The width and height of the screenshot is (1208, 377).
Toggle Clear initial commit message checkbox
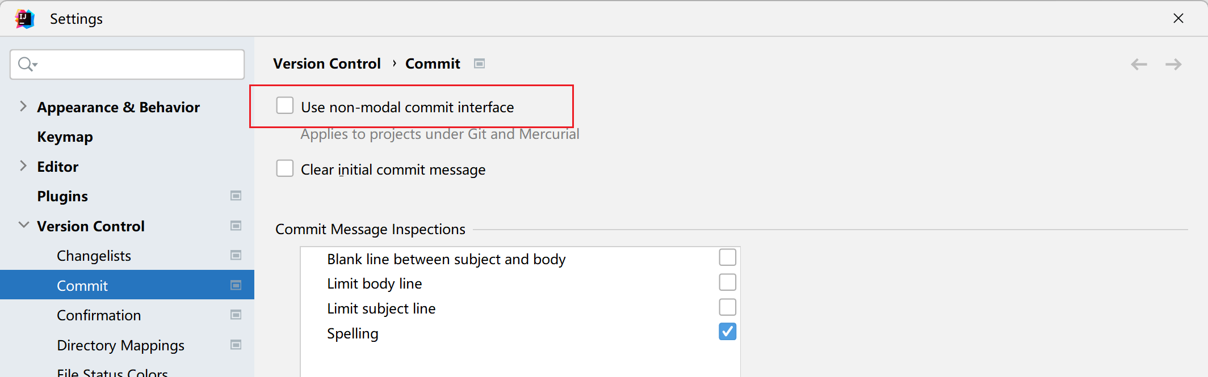[x=285, y=169]
